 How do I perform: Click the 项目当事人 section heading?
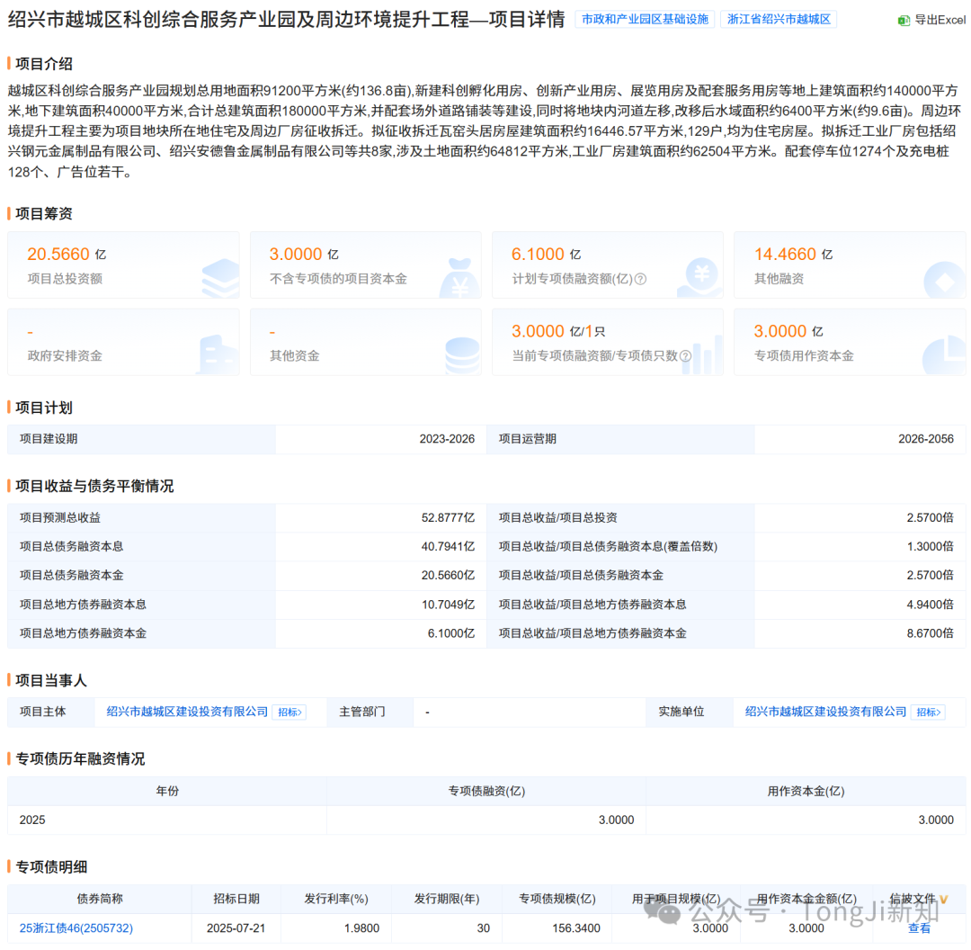click(50, 680)
